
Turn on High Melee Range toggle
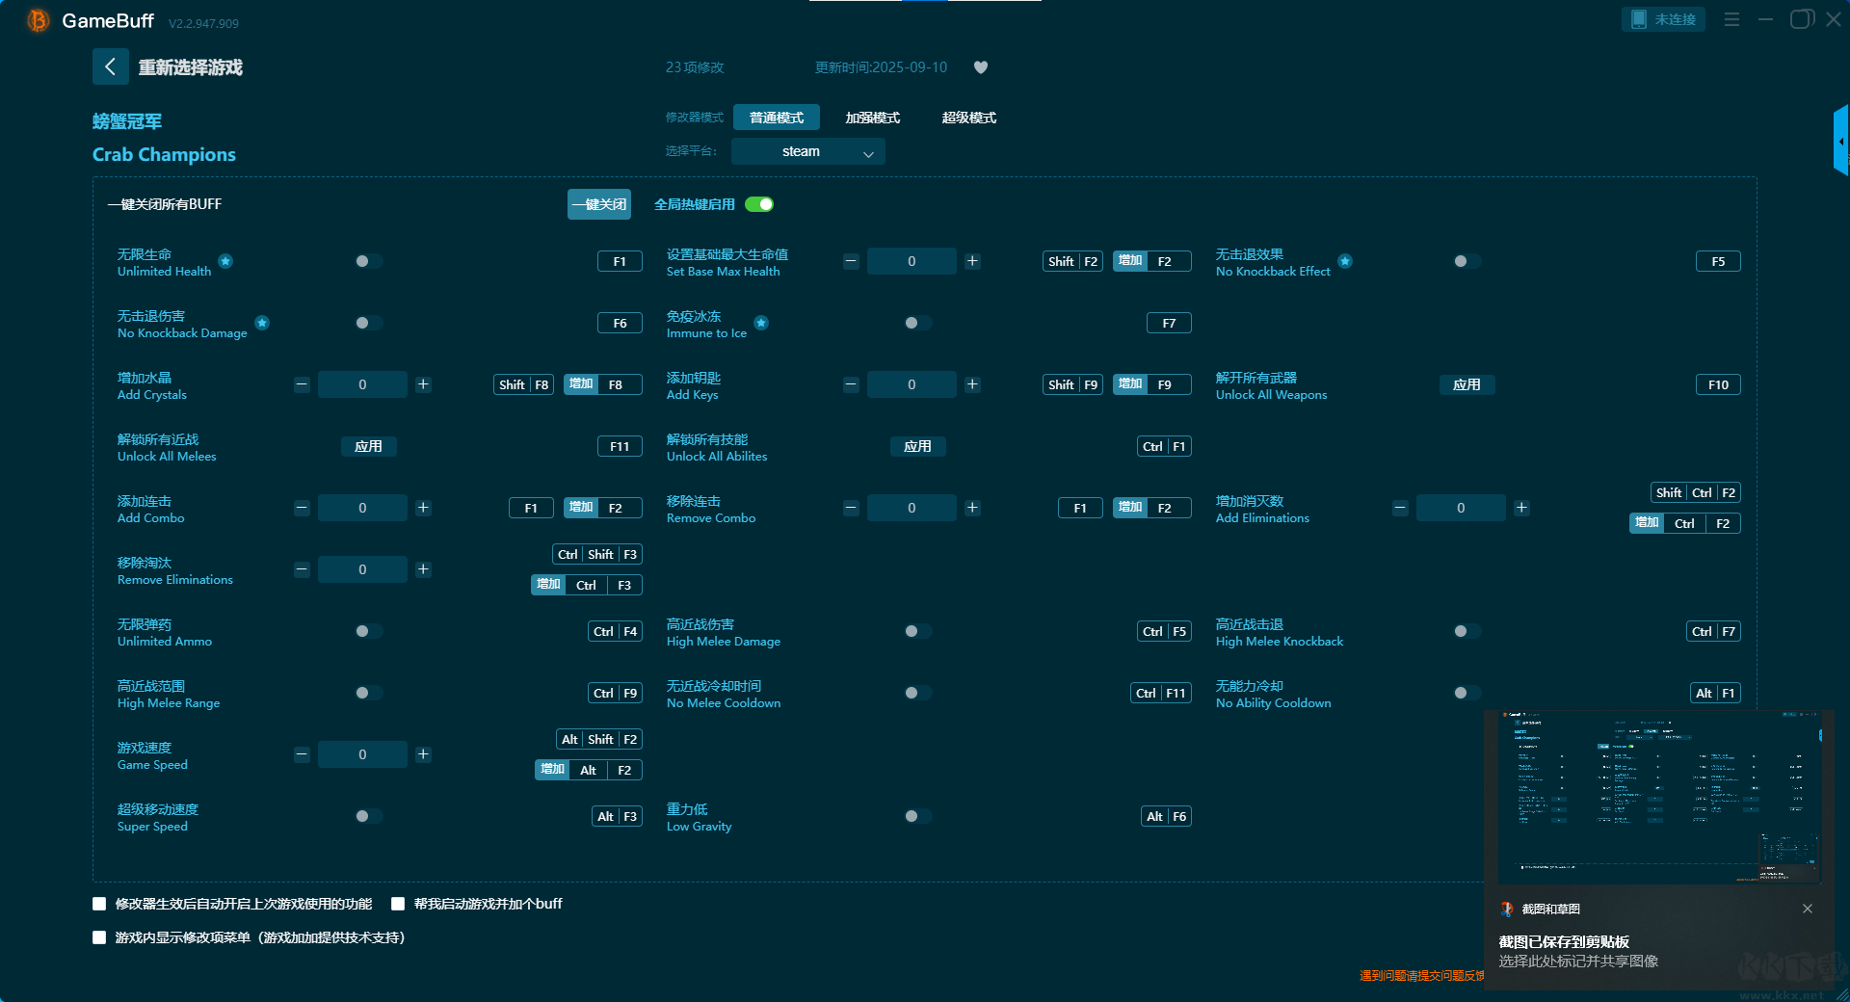point(368,693)
